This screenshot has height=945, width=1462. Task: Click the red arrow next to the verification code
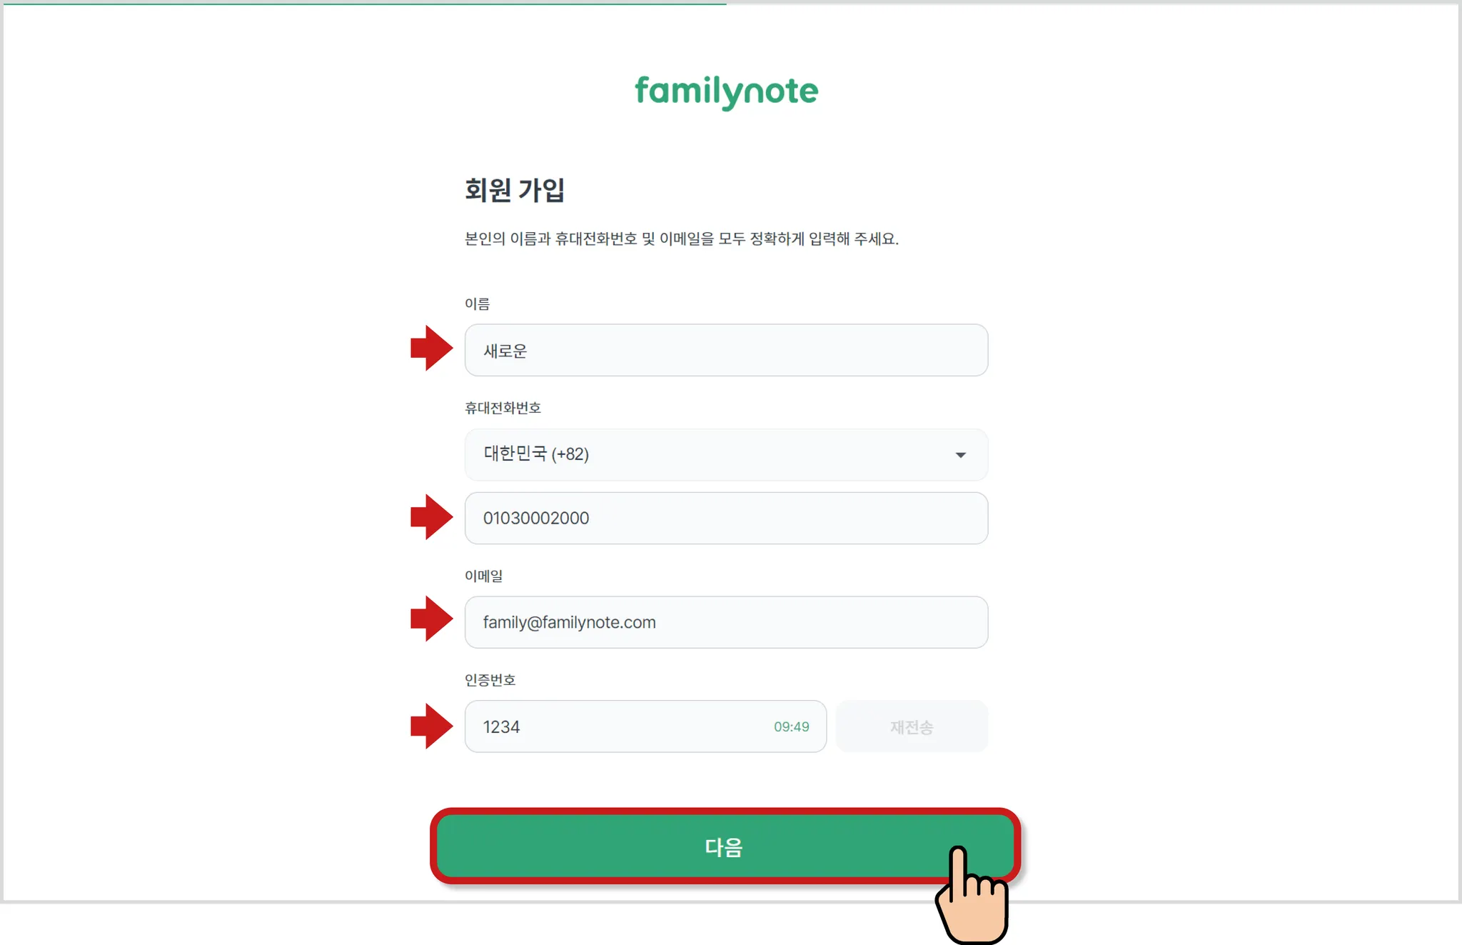point(431,726)
